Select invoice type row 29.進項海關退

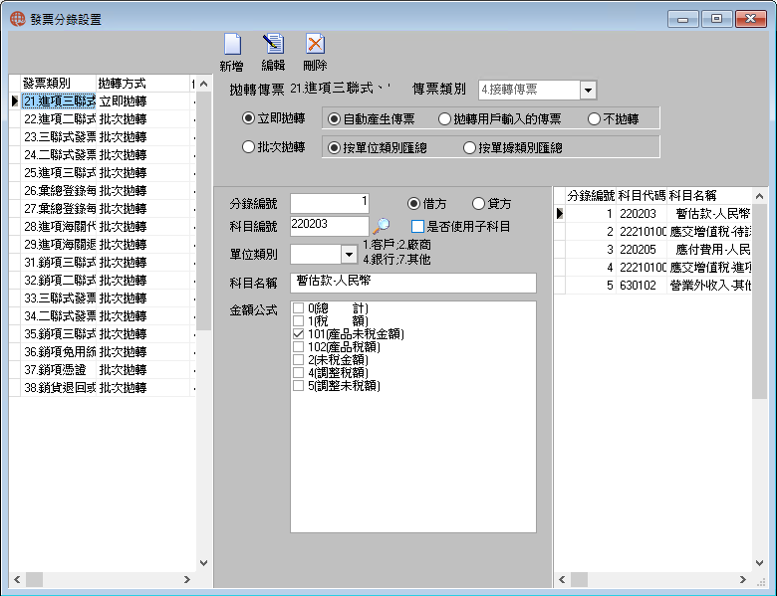102,244
